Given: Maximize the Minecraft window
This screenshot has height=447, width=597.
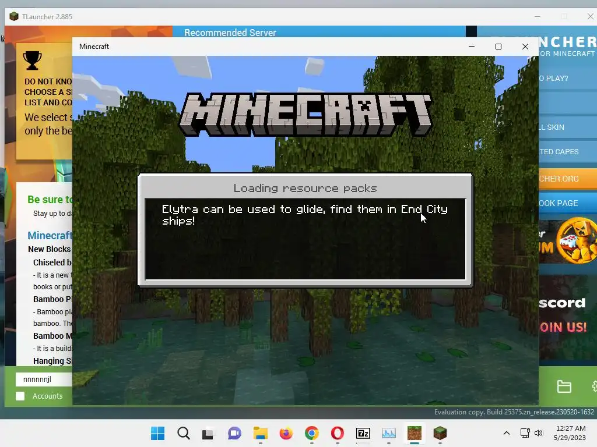Looking at the screenshot, I should tap(498, 47).
